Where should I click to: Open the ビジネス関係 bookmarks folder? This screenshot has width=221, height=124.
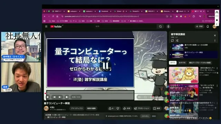pyautogui.click(x=63, y=21)
